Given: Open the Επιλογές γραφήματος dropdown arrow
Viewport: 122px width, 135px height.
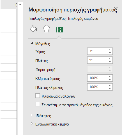Looking at the screenshot, I should [61, 18].
